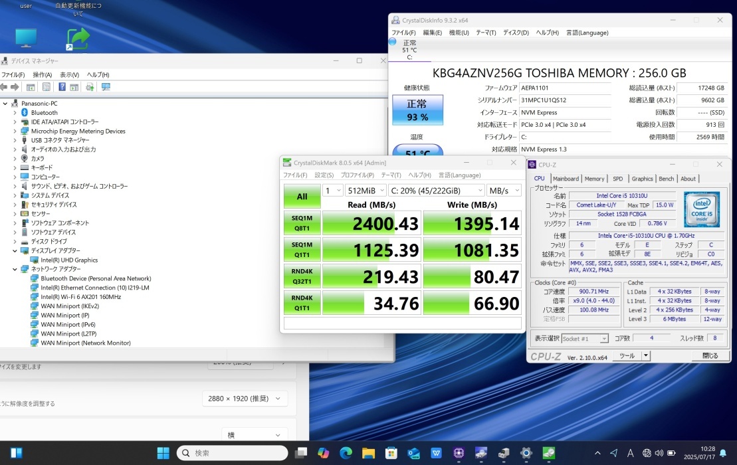The image size is (737, 465).
Task: Click the 正常 93 % health status button
Action: 417,110
